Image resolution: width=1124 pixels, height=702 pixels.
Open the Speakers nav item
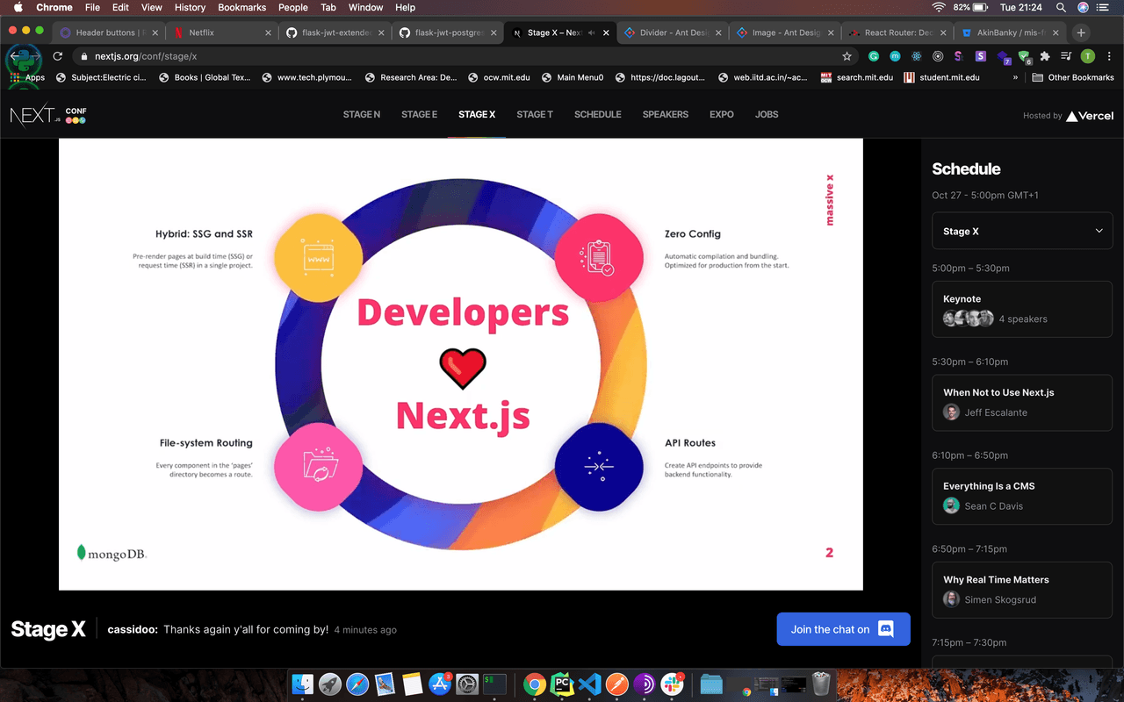click(x=666, y=115)
